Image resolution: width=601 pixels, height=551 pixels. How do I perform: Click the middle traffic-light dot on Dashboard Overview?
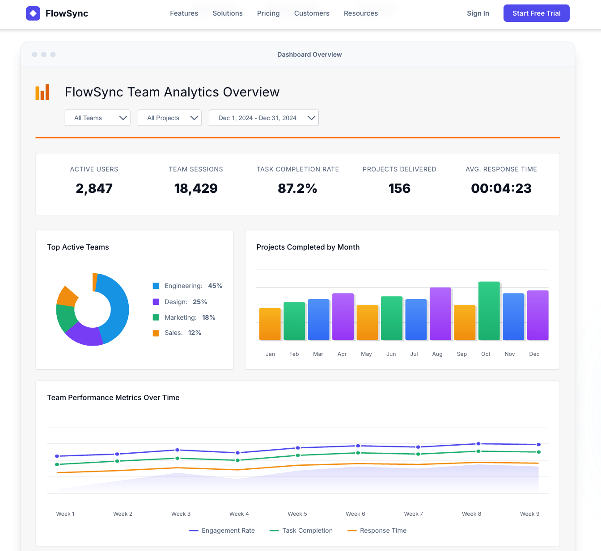click(x=44, y=54)
